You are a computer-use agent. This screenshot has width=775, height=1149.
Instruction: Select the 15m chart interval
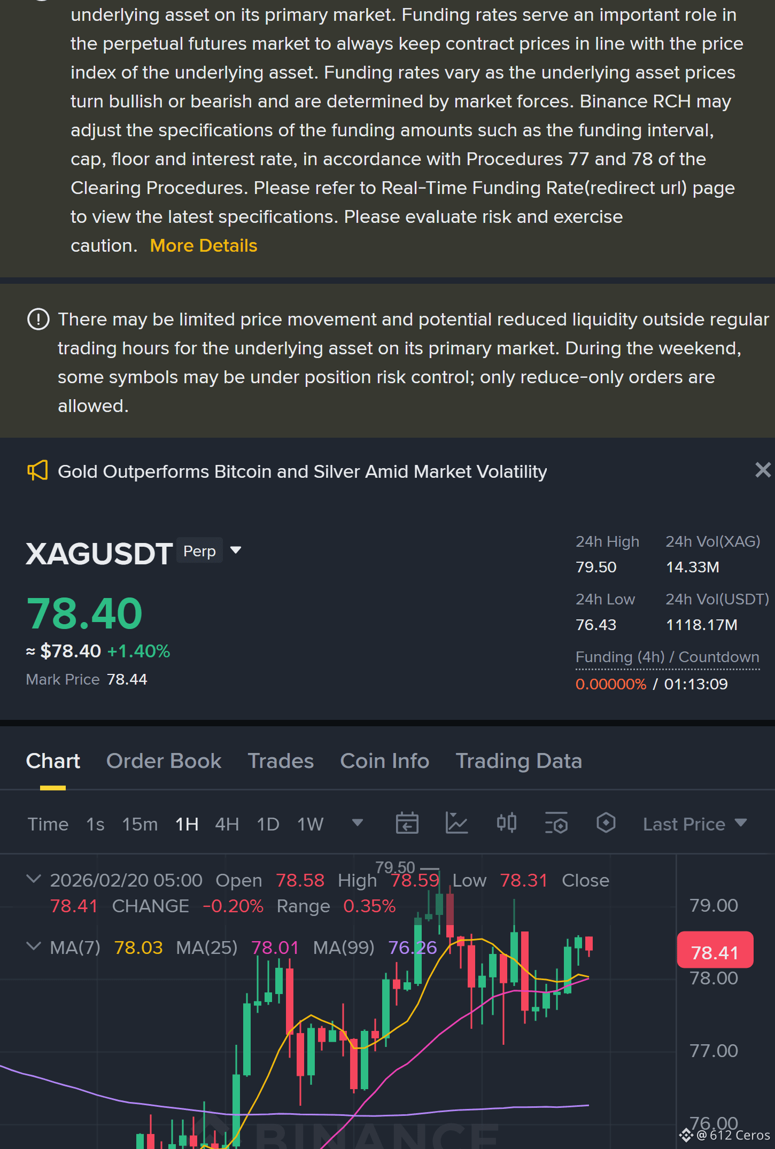tap(140, 824)
